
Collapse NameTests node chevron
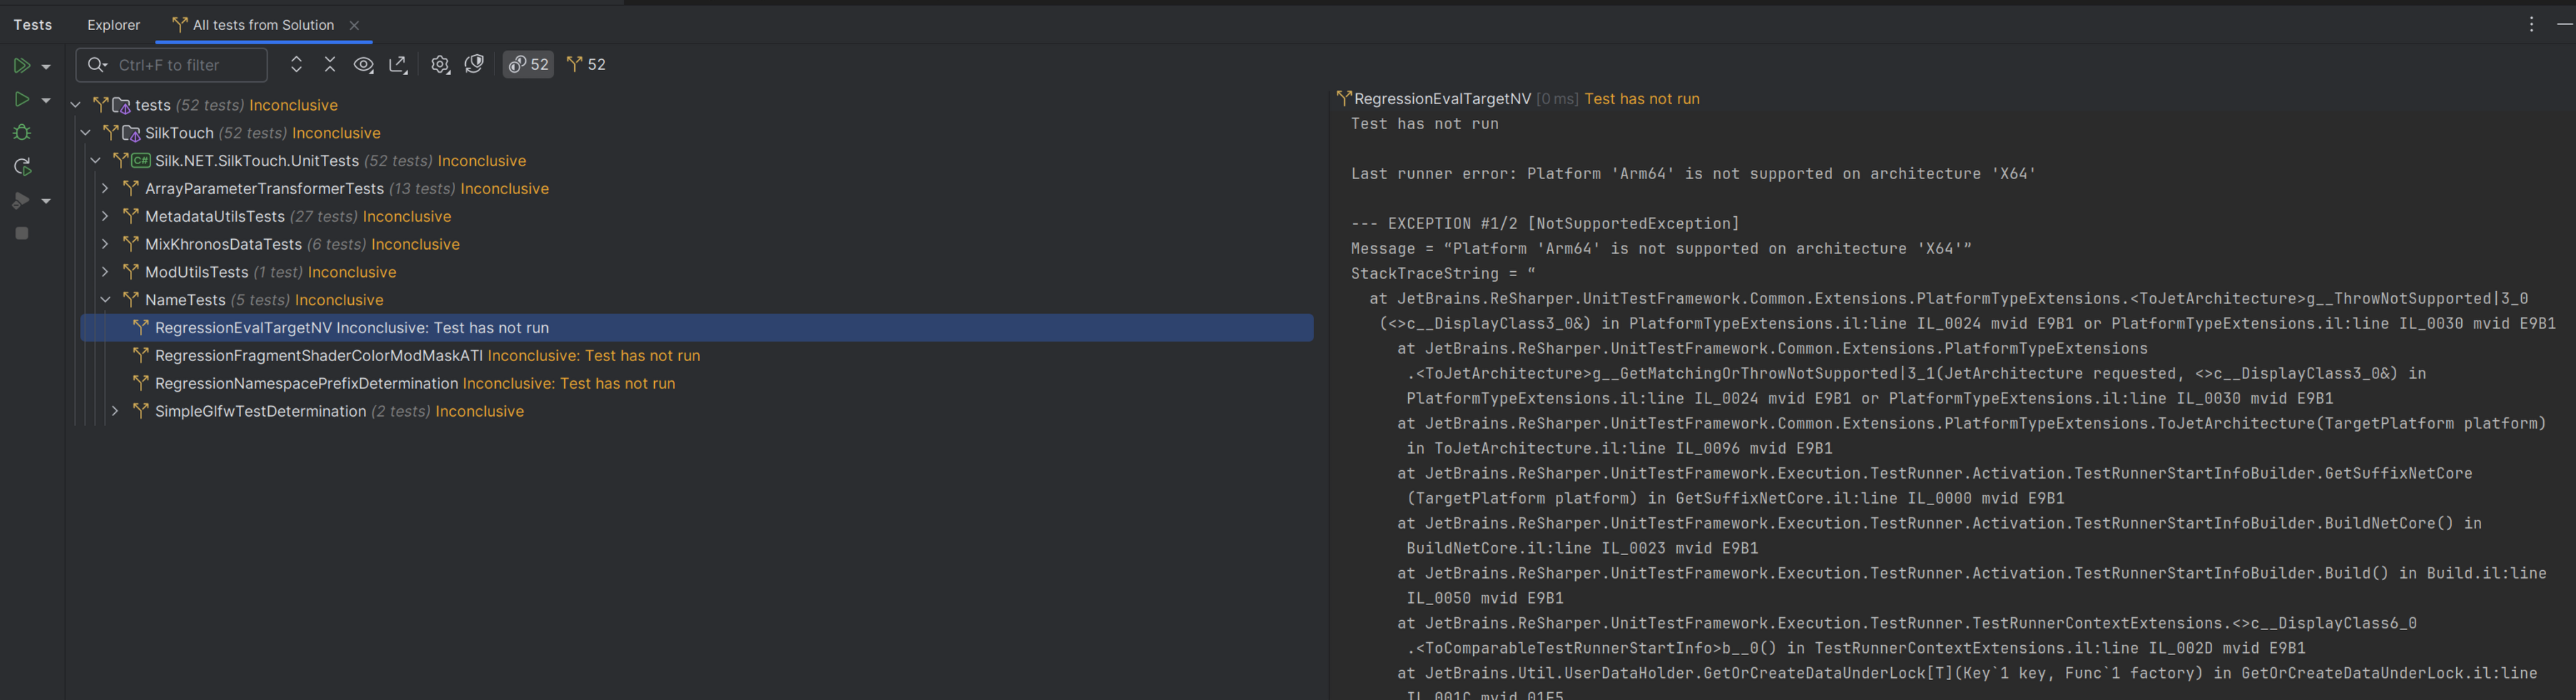[x=105, y=300]
